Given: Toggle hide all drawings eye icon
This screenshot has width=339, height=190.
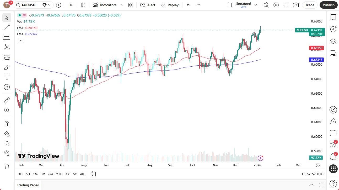Looking at the screenshot, I should [7, 153].
